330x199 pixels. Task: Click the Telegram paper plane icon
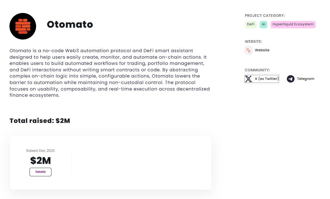[291, 79]
